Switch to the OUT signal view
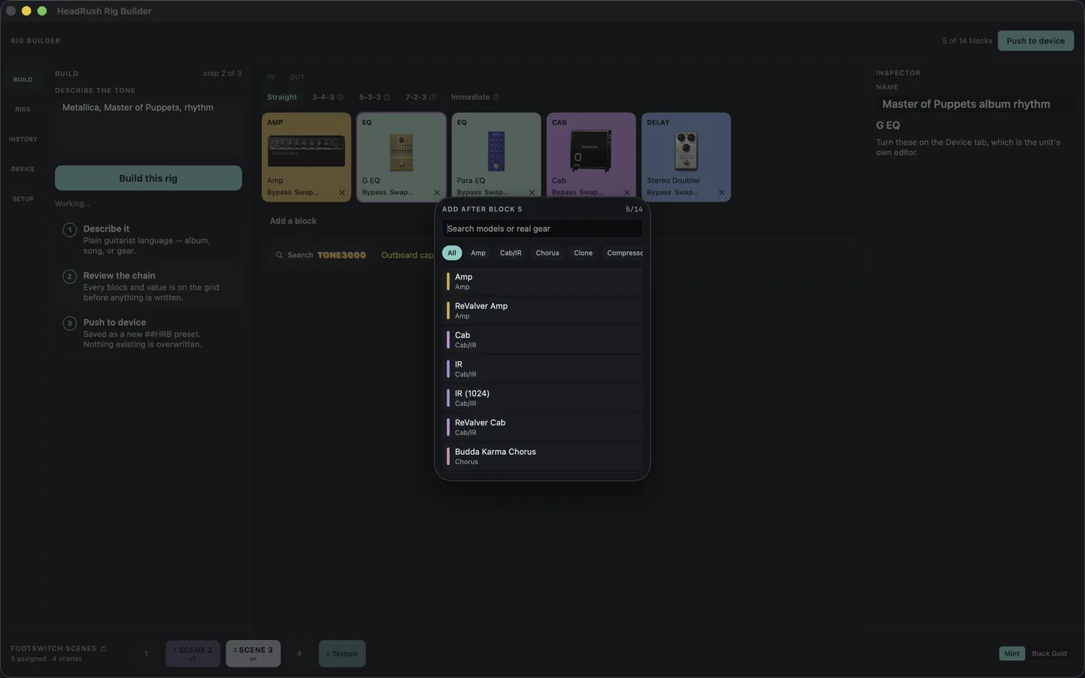 tap(297, 77)
